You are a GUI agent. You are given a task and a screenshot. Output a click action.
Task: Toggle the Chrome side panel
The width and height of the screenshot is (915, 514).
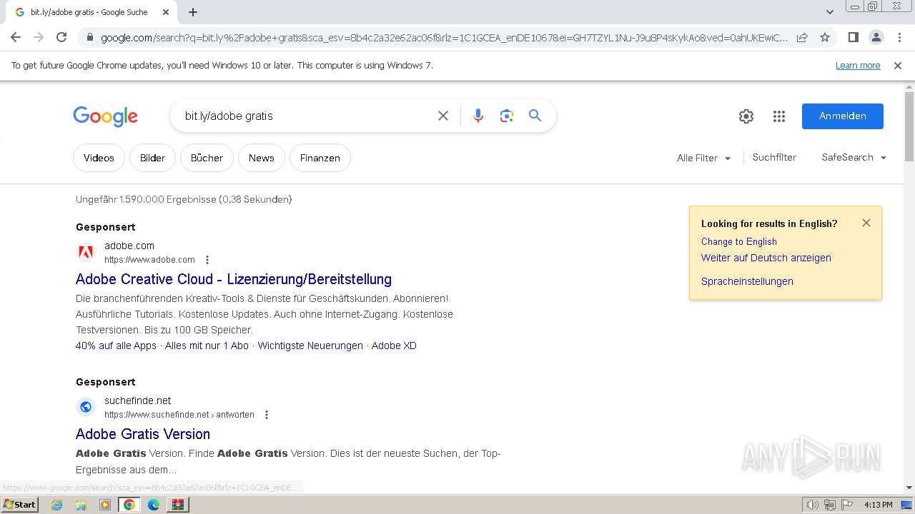pos(853,37)
